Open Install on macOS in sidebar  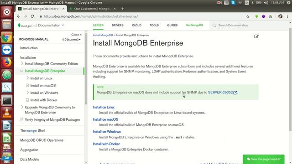[x=43, y=86]
